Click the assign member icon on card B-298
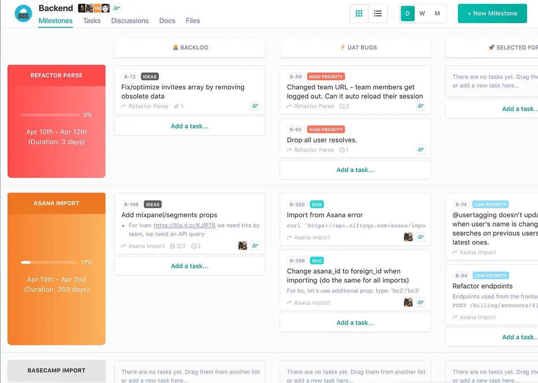Image resolution: width=538 pixels, height=383 pixels. point(421,302)
